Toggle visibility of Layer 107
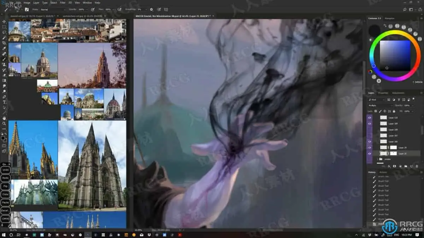The image size is (424, 238). pyautogui.click(x=370, y=136)
